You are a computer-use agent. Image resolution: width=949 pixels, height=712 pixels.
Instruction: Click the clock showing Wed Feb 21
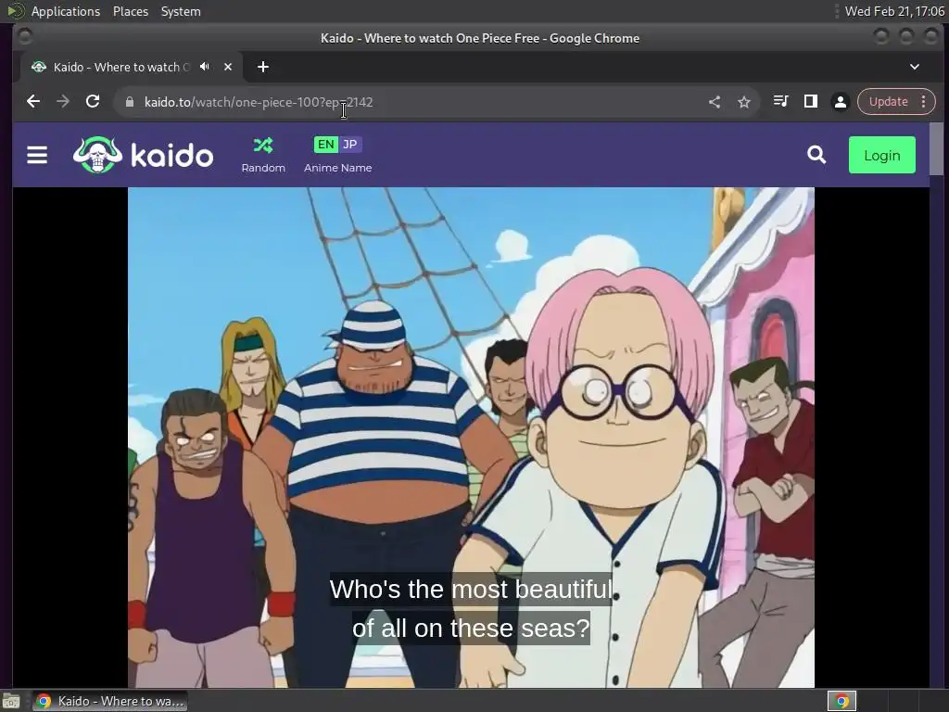tap(894, 11)
